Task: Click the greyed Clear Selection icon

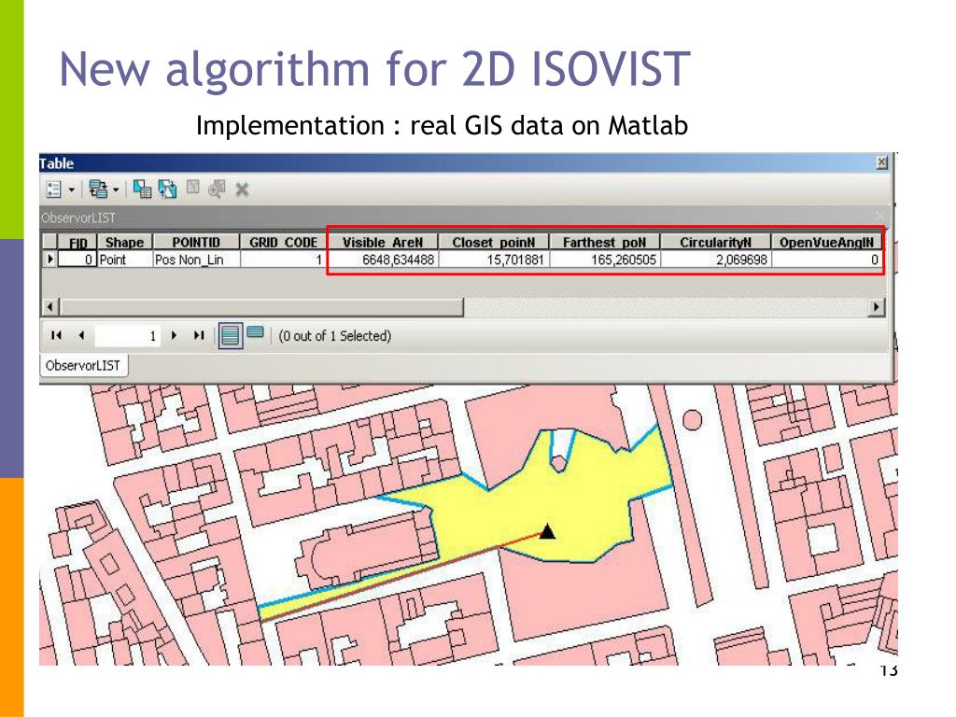Action: pos(193,188)
